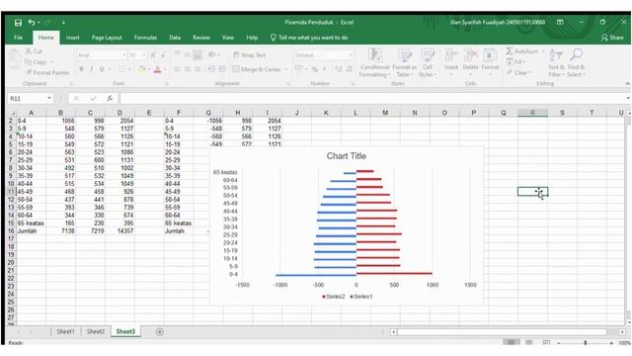
Task: Switch to the Insert ribbon tab
Action: pos(72,38)
